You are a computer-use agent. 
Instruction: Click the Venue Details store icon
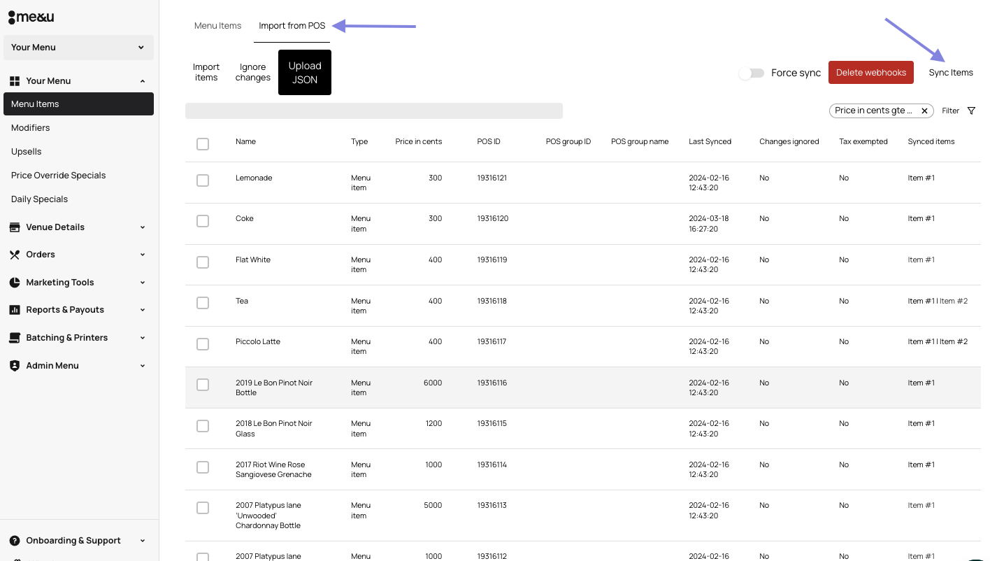[15, 227]
